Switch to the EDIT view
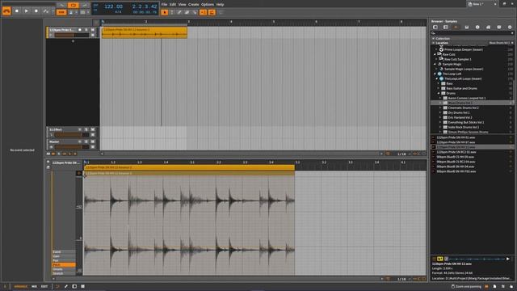Image resolution: width=517 pixels, height=291 pixels. pos(44,286)
